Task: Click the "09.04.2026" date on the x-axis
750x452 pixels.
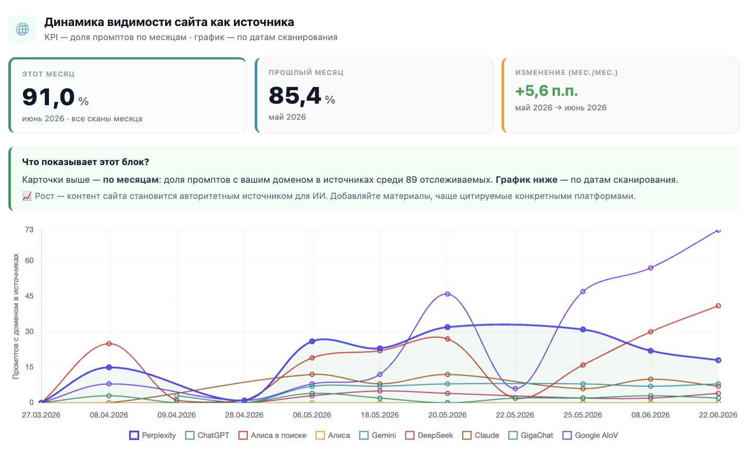Action: click(x=177, y=415)
